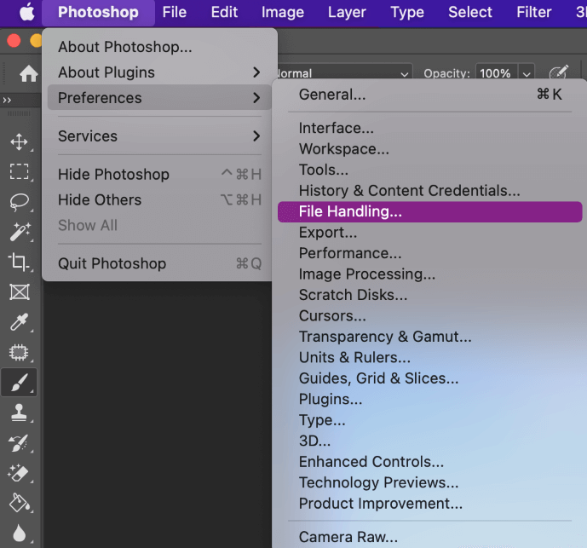Select the Rectangular Marquee tool
The width and height of the screenshot is (587, 548).
(19, 171)
